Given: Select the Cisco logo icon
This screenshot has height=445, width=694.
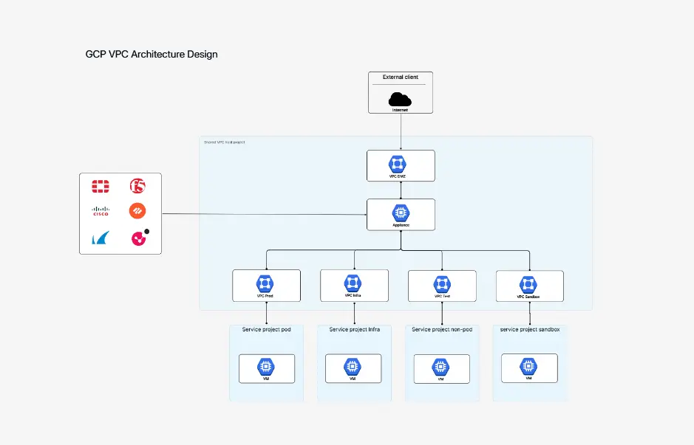Looking at the screenshot, I should tap(101, 211).
